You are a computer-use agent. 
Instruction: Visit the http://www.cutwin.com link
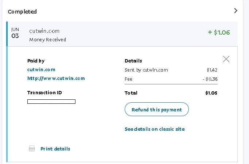56,79
